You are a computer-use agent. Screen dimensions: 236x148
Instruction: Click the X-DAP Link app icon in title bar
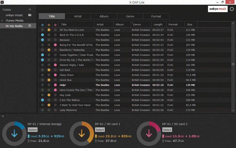coord(2,2)
